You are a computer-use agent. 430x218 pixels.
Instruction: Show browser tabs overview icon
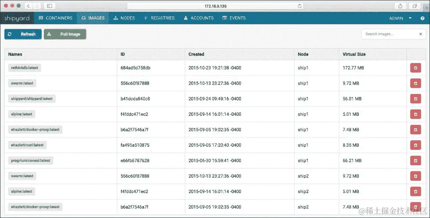tap(415, 6)
